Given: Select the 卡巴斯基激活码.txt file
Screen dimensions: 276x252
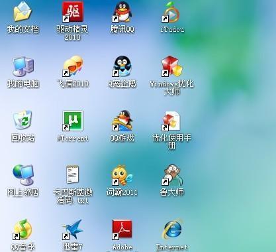Looking at the screenshot, I should click(73, 174).
